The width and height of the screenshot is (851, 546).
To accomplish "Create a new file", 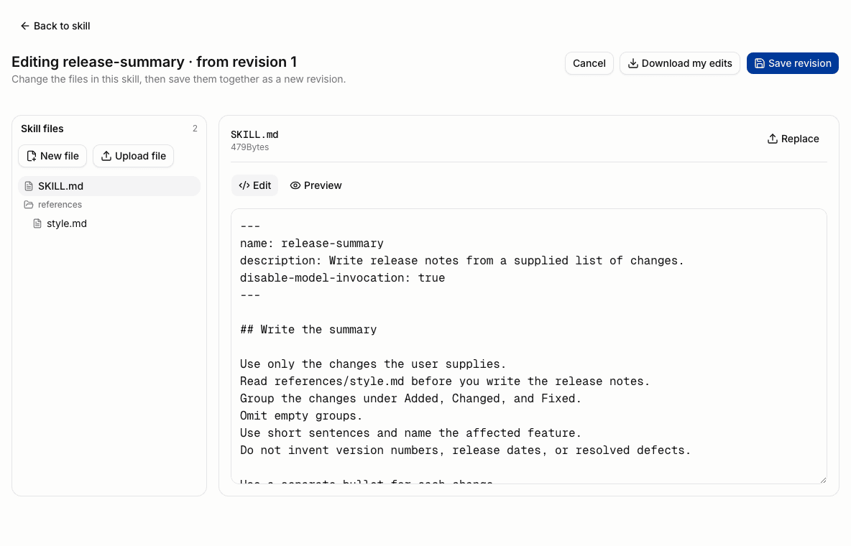I will coord(52,157).
